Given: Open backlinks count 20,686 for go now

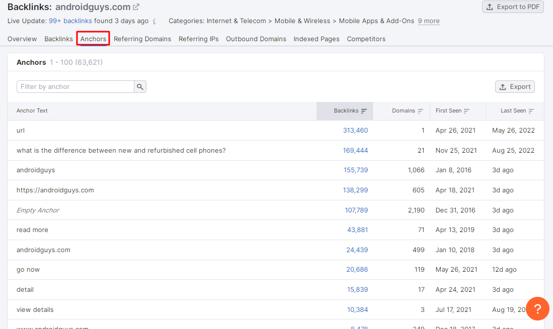Looking at the screenshot, I should pos(357,270).
